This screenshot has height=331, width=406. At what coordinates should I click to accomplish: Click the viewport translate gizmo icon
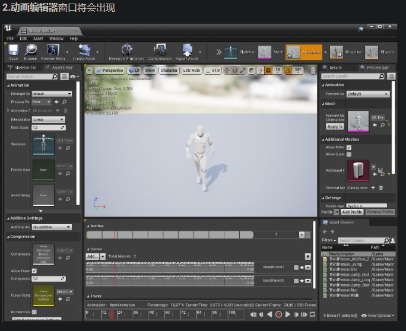click(227, 71)
